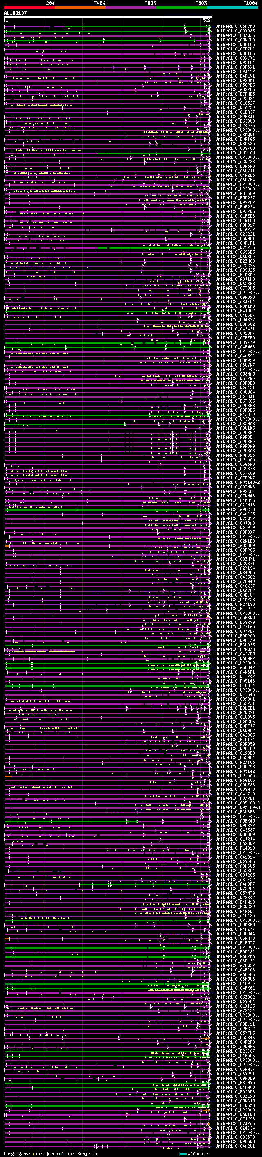Select the UniRef100_B3M936 label
Viewport: 262px width, 1157px height.
pyautogui.click(x=235, y=645)
